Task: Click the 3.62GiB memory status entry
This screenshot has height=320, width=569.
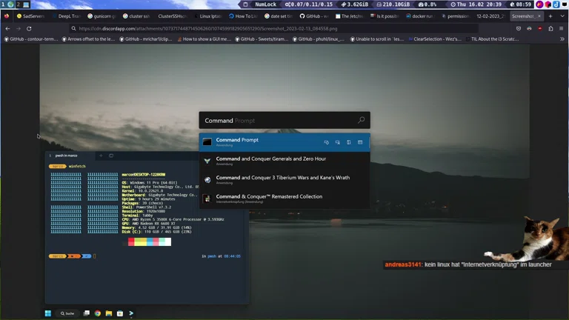Action: click(x=355, y=4)
